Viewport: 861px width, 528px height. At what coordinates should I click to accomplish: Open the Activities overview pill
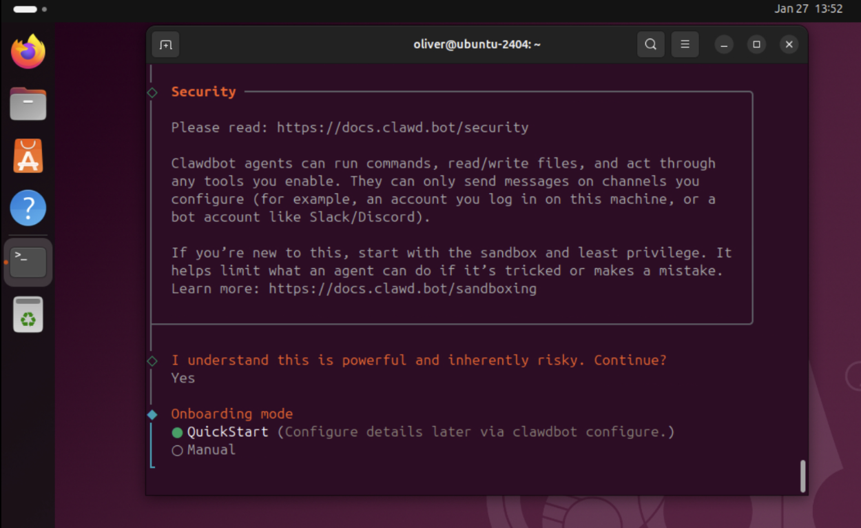25,10
